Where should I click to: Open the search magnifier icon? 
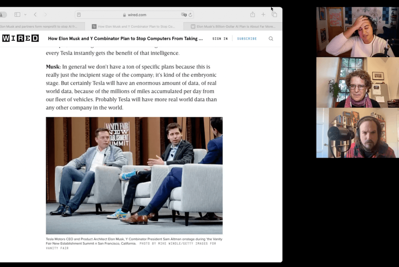(271, 39)
